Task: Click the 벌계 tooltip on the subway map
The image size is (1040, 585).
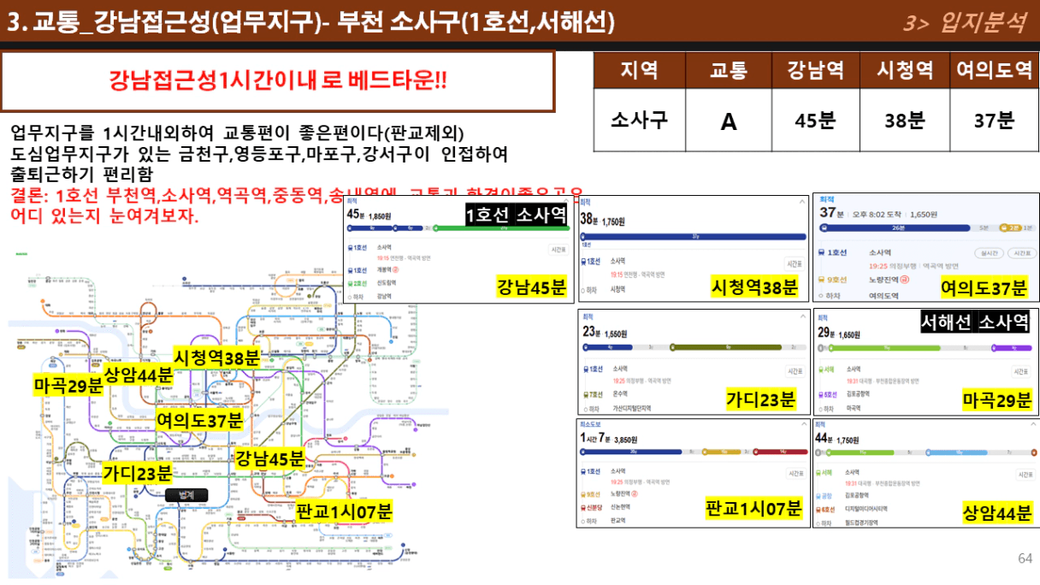Action: [187, 494]
